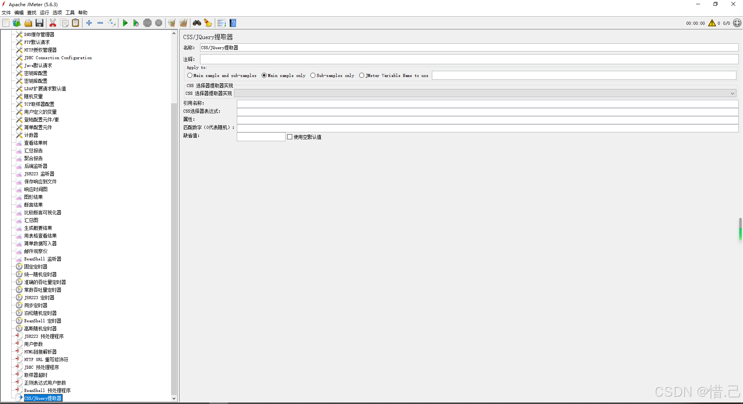Copy selected element from toolbar
Image resolution: width=743 pixels, height=404 pixels.
point(64,23)
